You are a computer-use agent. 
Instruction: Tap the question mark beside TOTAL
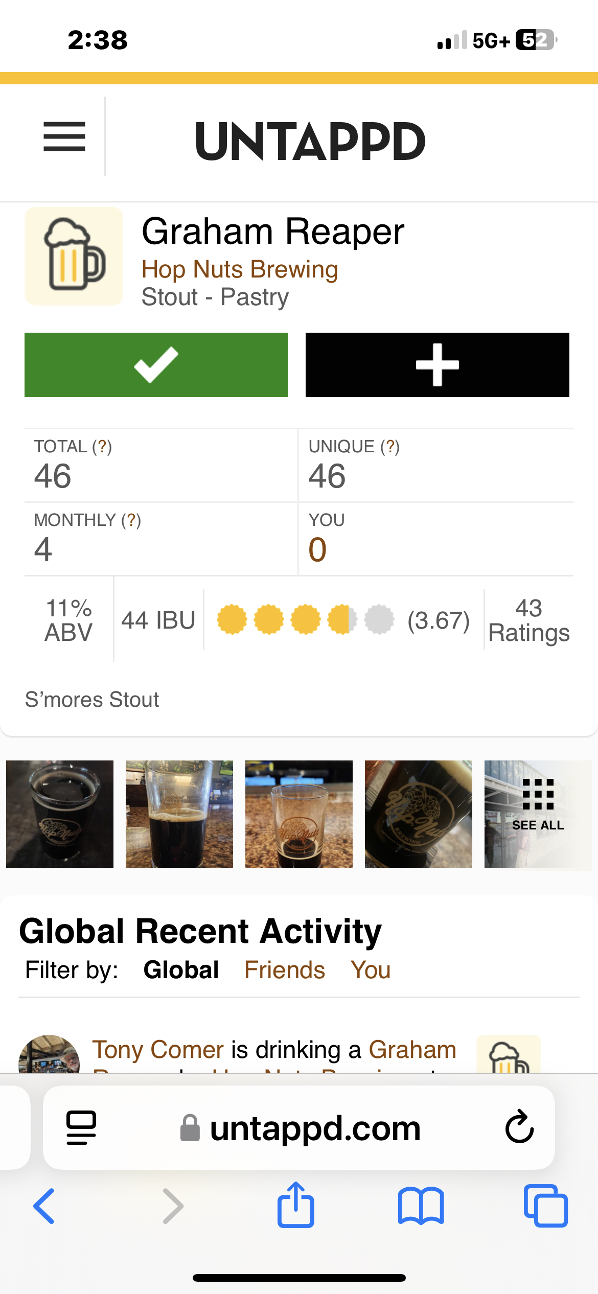coord(102,447)
